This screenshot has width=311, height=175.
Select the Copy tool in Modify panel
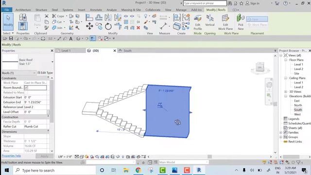pyautogui.click(x=99, y=26)
